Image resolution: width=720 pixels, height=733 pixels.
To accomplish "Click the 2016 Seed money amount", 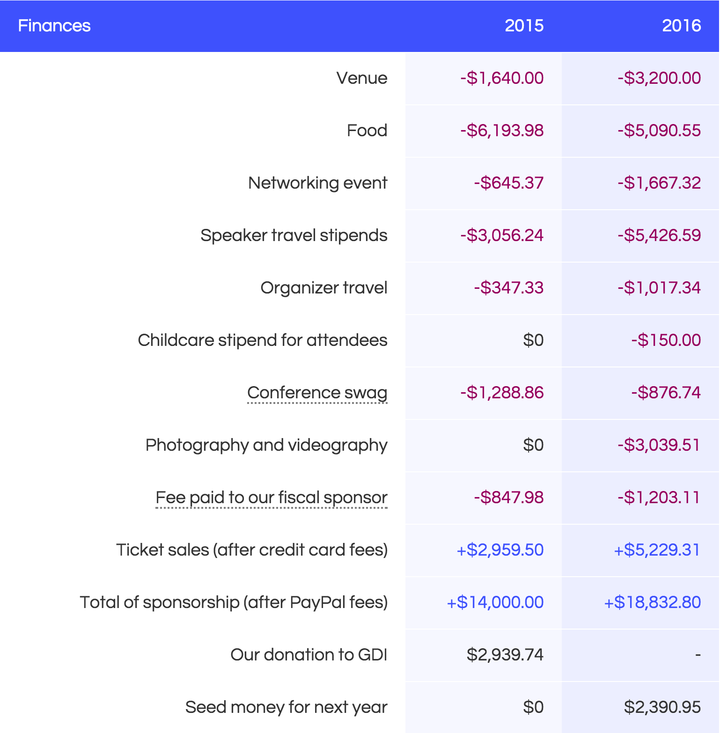I will click(x=662, y=707).
